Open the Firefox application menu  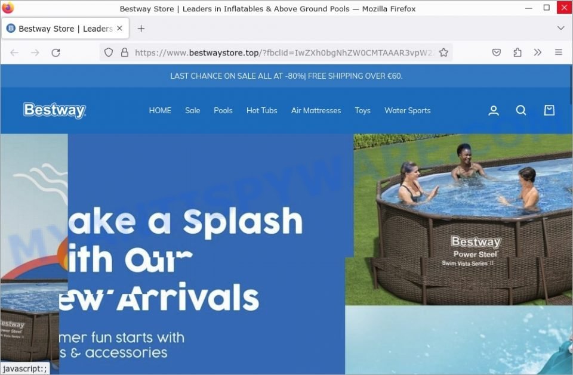click(x=559, y=52)
